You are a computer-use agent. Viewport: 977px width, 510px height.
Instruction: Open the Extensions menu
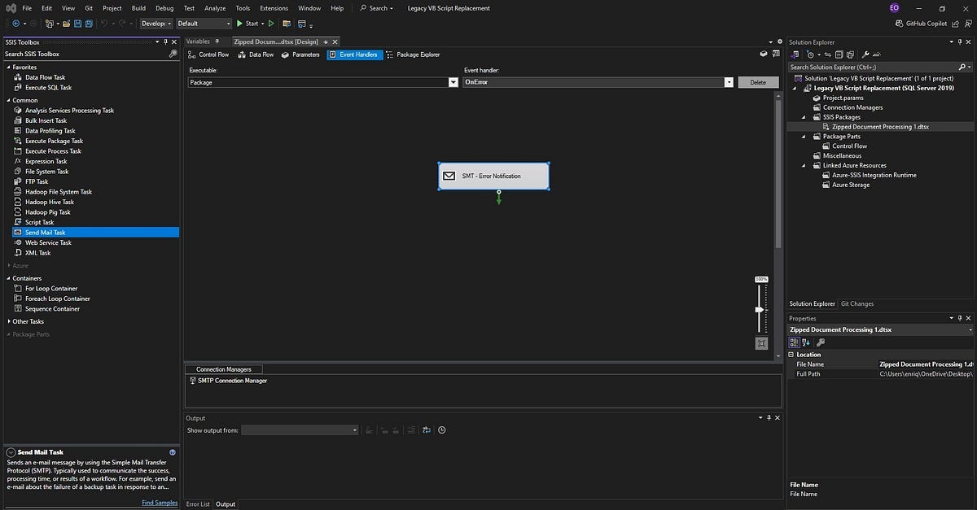(274, 8)
